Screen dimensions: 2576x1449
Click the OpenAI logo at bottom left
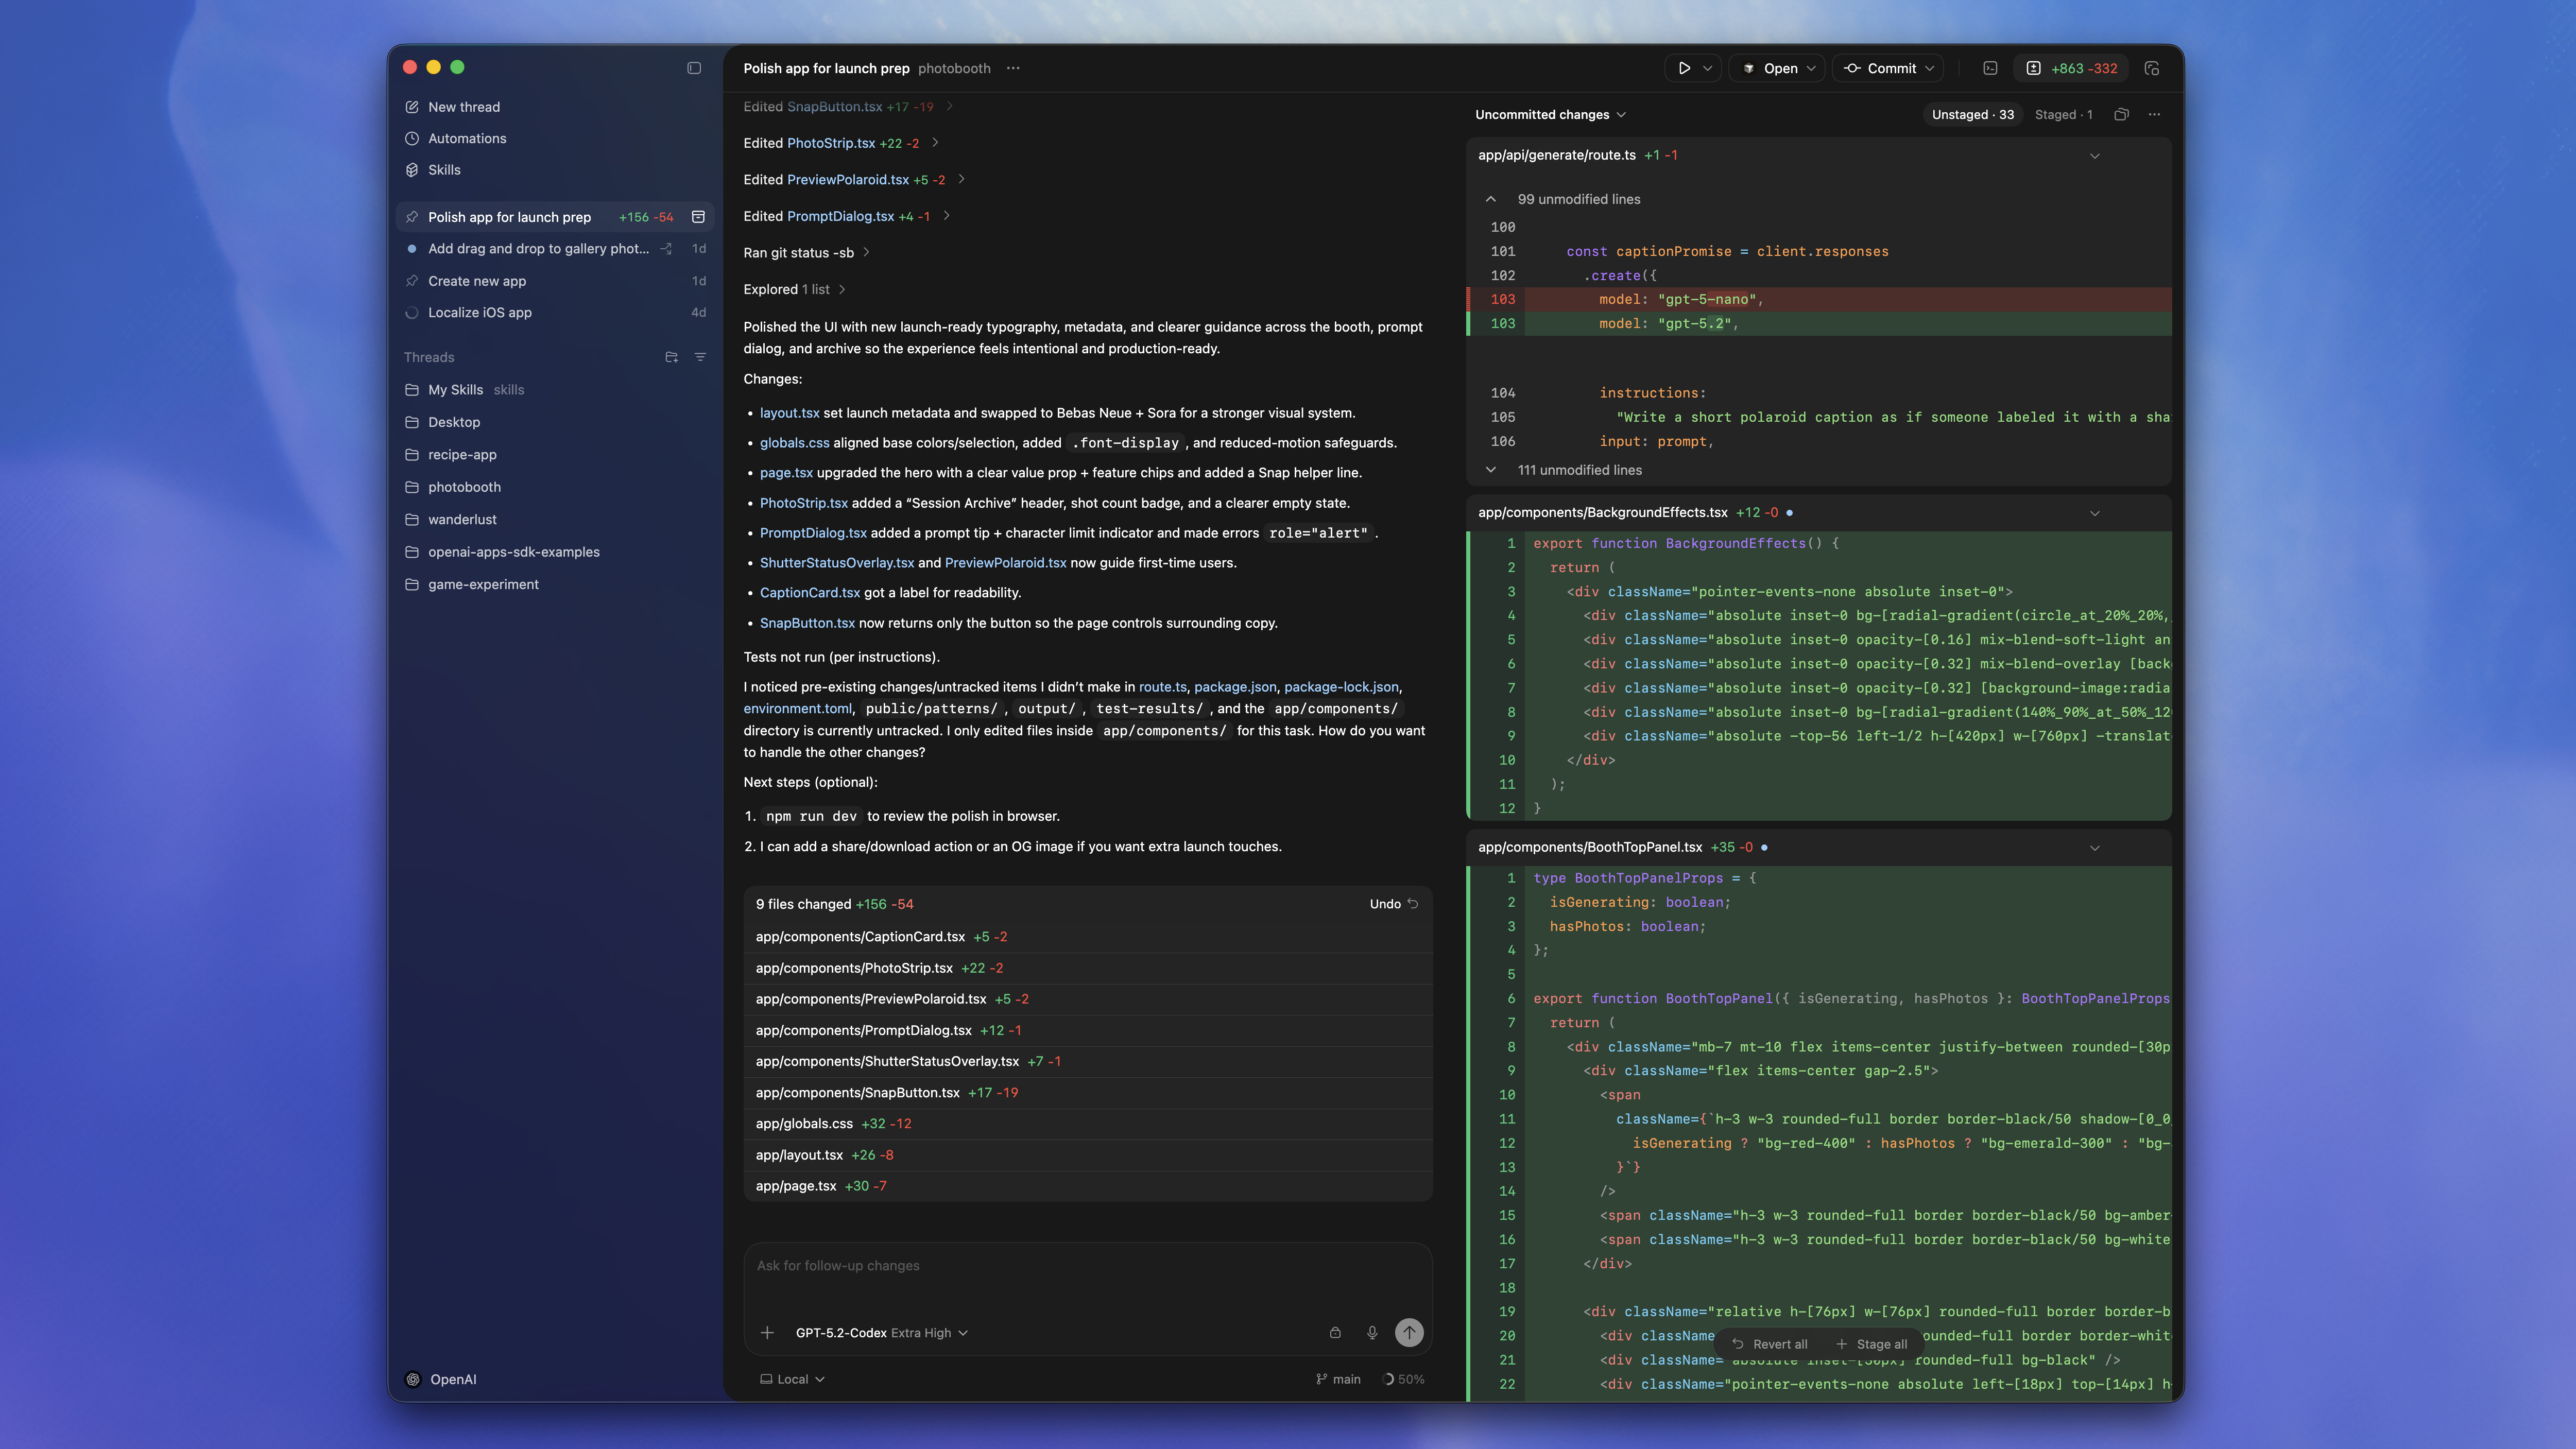point(413,1379)
